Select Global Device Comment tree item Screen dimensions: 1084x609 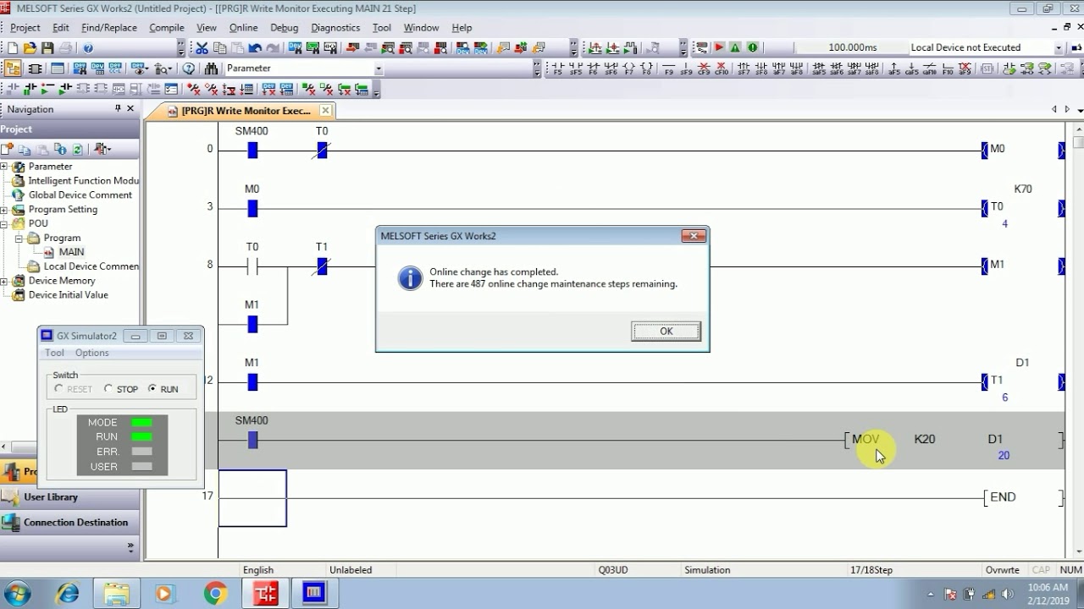80,195
